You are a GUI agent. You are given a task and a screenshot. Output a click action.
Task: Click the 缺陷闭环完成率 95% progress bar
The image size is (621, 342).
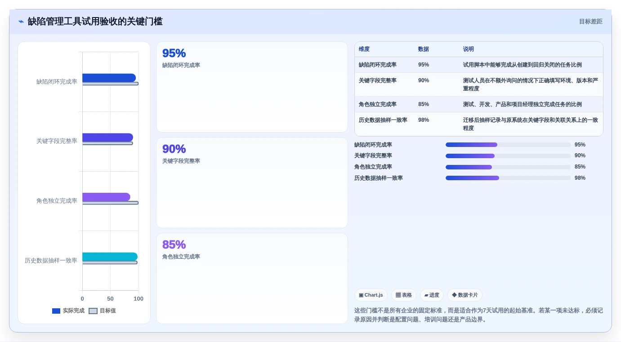pyautogui.click(x=508, y=145)
